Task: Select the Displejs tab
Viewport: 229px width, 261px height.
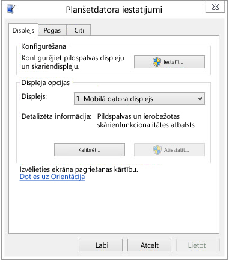Action: pos(23,30)
